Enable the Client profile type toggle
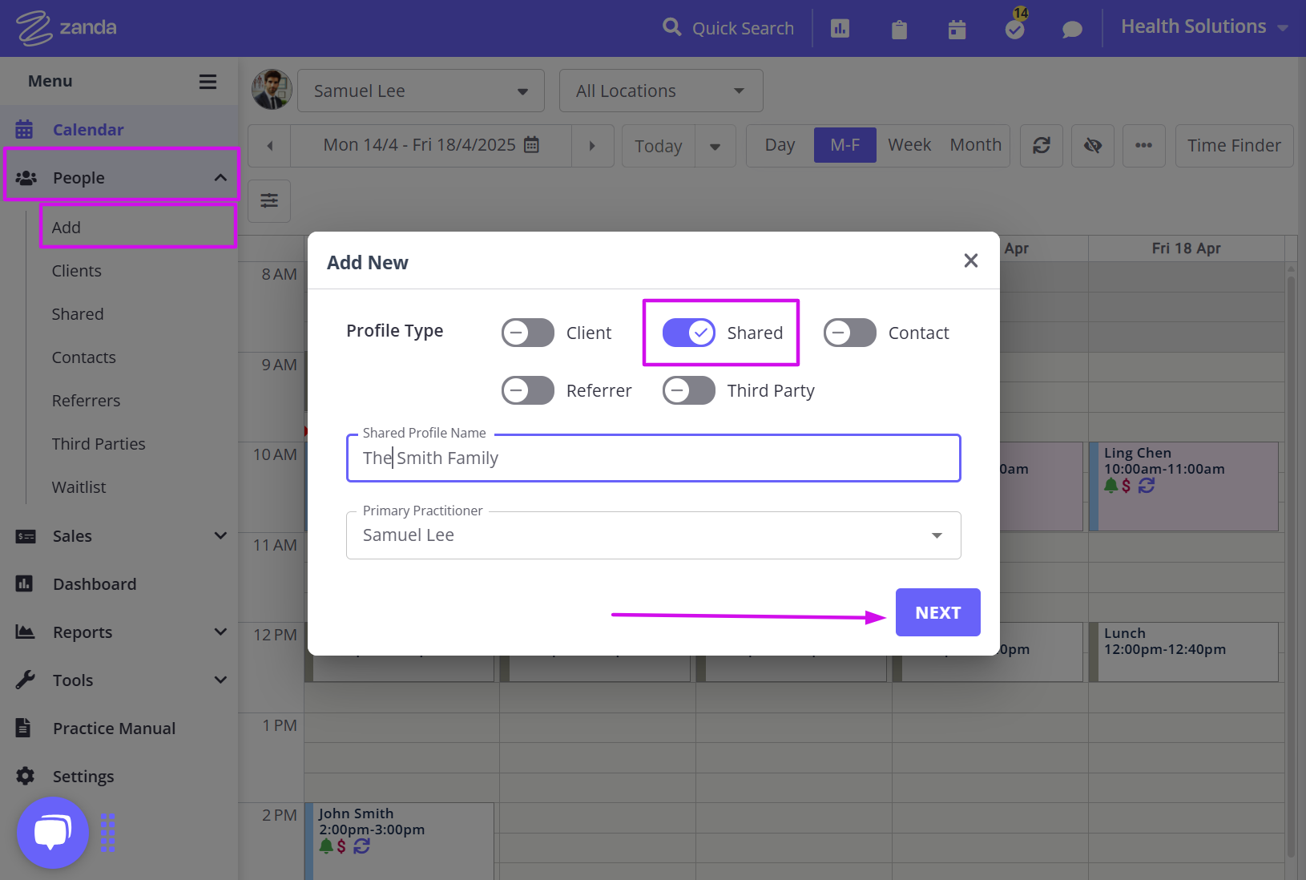The height and width of the screenshot is (880, 1306). tap(527, 333)
